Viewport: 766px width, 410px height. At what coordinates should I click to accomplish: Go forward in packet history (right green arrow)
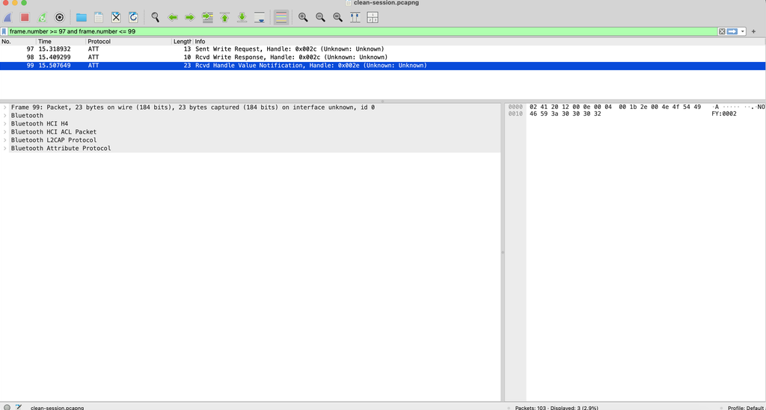(189, 18)
